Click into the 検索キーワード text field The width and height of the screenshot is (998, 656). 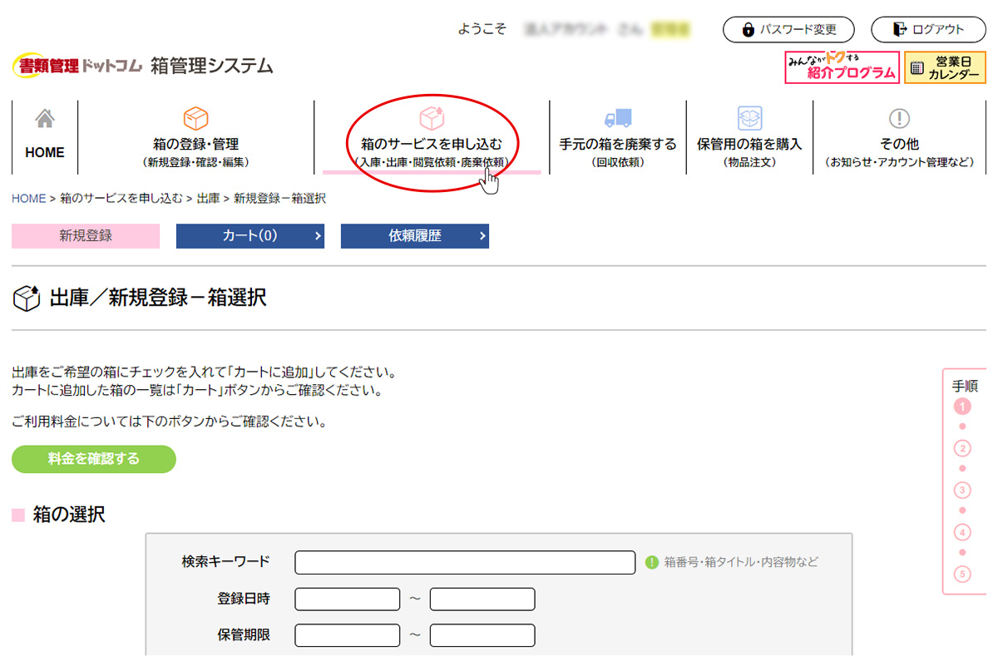[465, 562]
